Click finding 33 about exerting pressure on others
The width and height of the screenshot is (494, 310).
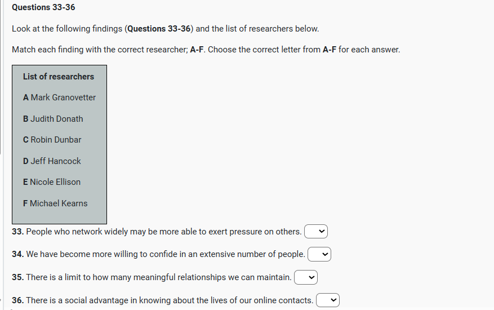[x=163, y=232]
